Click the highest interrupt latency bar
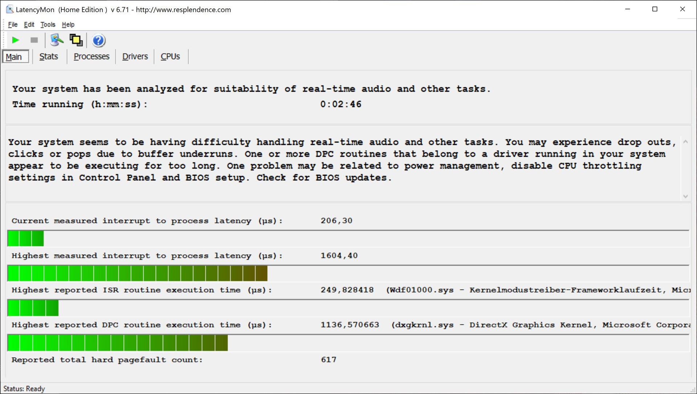This screenshot has width=697, height=394. [x=137, y=273]
